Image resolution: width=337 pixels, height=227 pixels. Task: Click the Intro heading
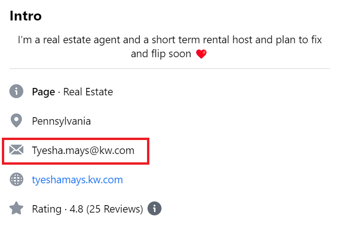[26, 16]
